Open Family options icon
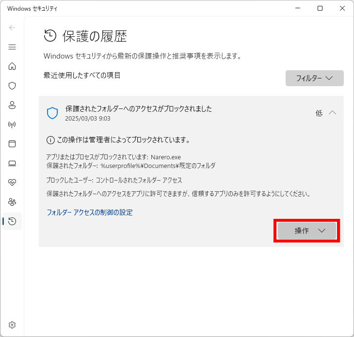The image size is (354, 337). pyautogui.click(x=12, y=202)
